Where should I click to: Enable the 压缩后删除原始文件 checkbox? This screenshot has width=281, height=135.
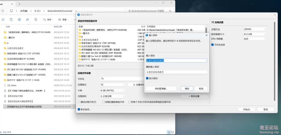tap(103, 102)
